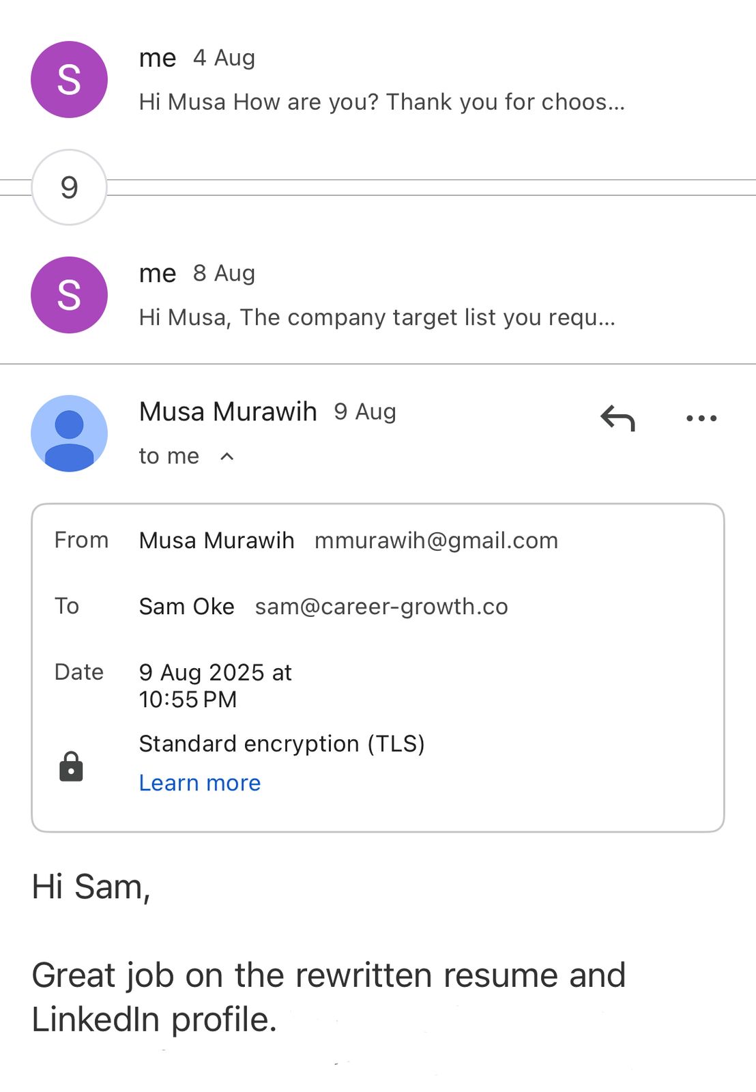Viewport: 756px width, 1092px height.
Task: Click the lock encryption icon
Action: coord(71,766)
